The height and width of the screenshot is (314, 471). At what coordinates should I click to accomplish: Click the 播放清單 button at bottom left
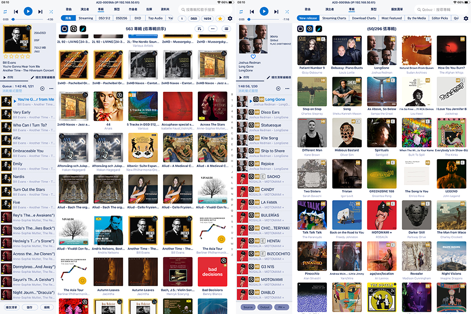[x=11, y=307]
